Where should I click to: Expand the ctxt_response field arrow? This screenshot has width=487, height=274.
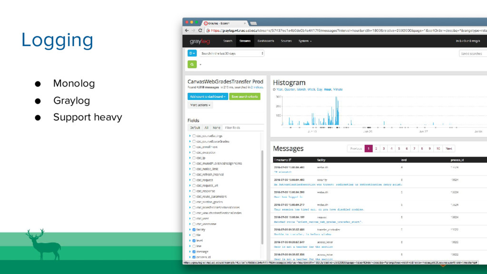coord(190,191)
